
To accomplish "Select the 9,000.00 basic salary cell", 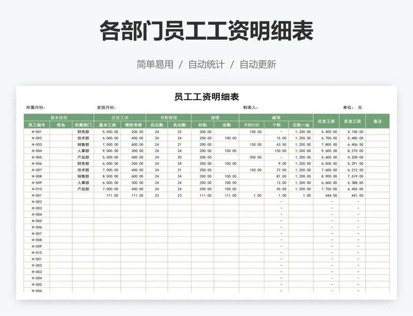I will pyautogui.click(x=107, y=151).
